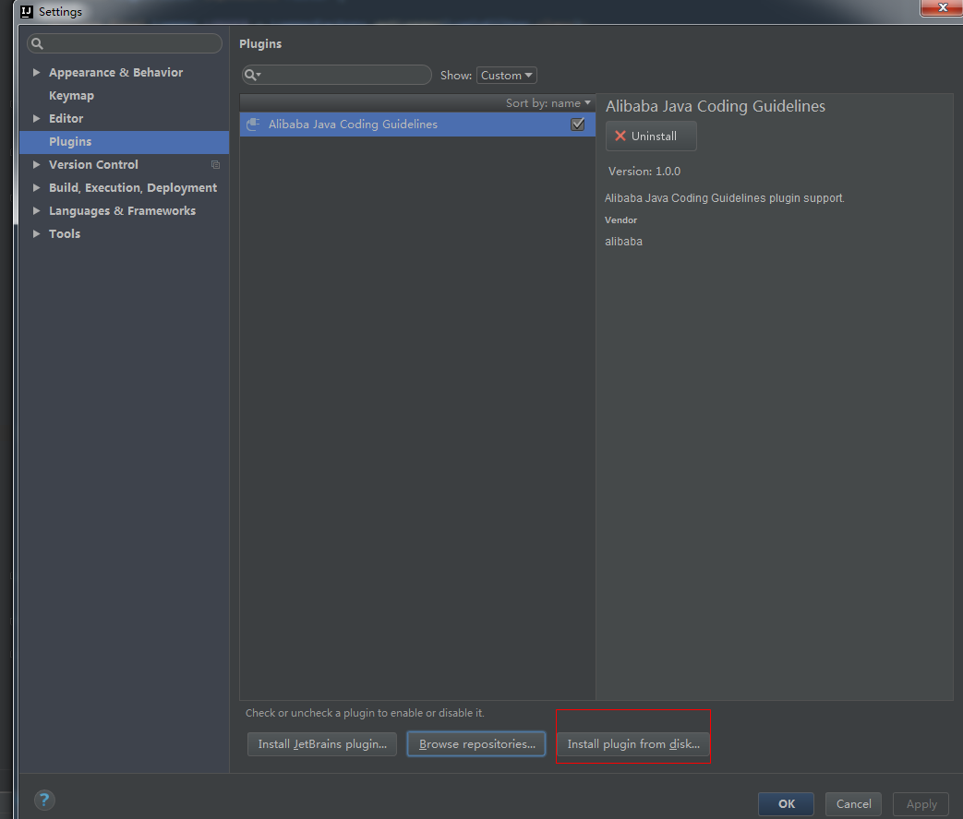Open the plugin search magnifier options
The width and height of the screenshot is (963, 819).
pyautogui.click(x=252, y=75)
